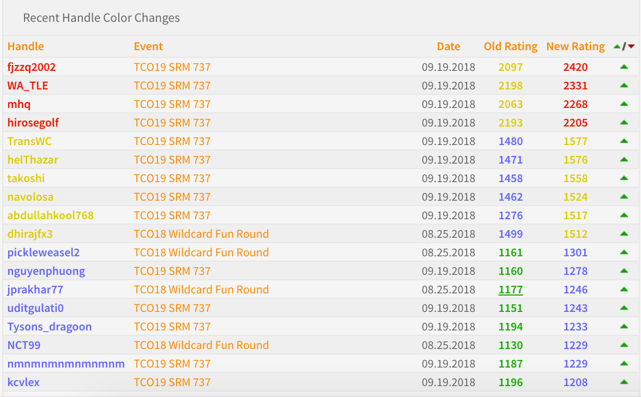Open handle nmnmnmnmnmnmnm profile link

[x=66, y=364]
